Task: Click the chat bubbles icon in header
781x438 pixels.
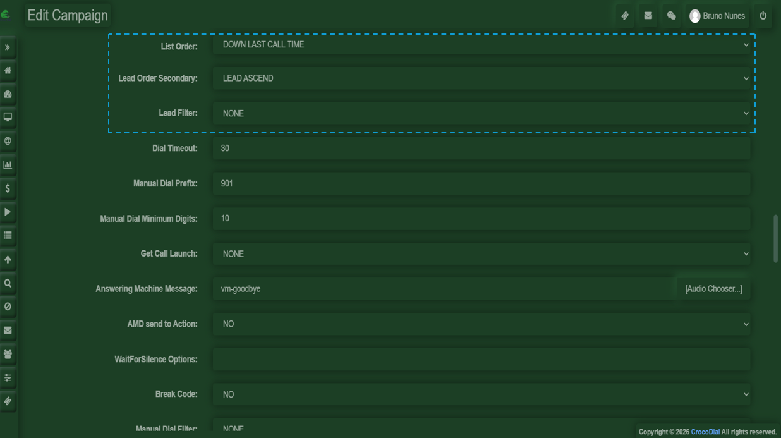Action: tap(671, 16)
